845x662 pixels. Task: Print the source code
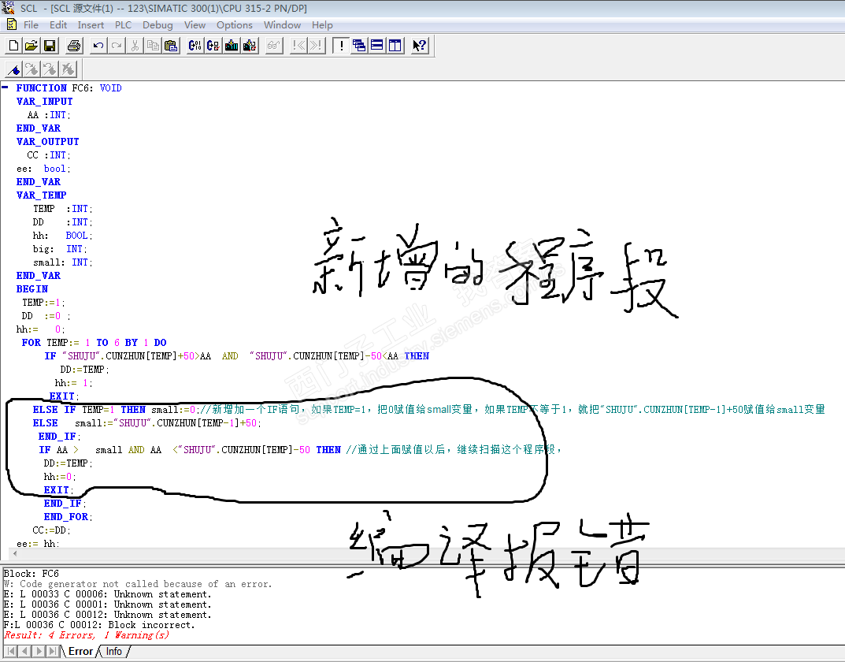pos(74,46)
